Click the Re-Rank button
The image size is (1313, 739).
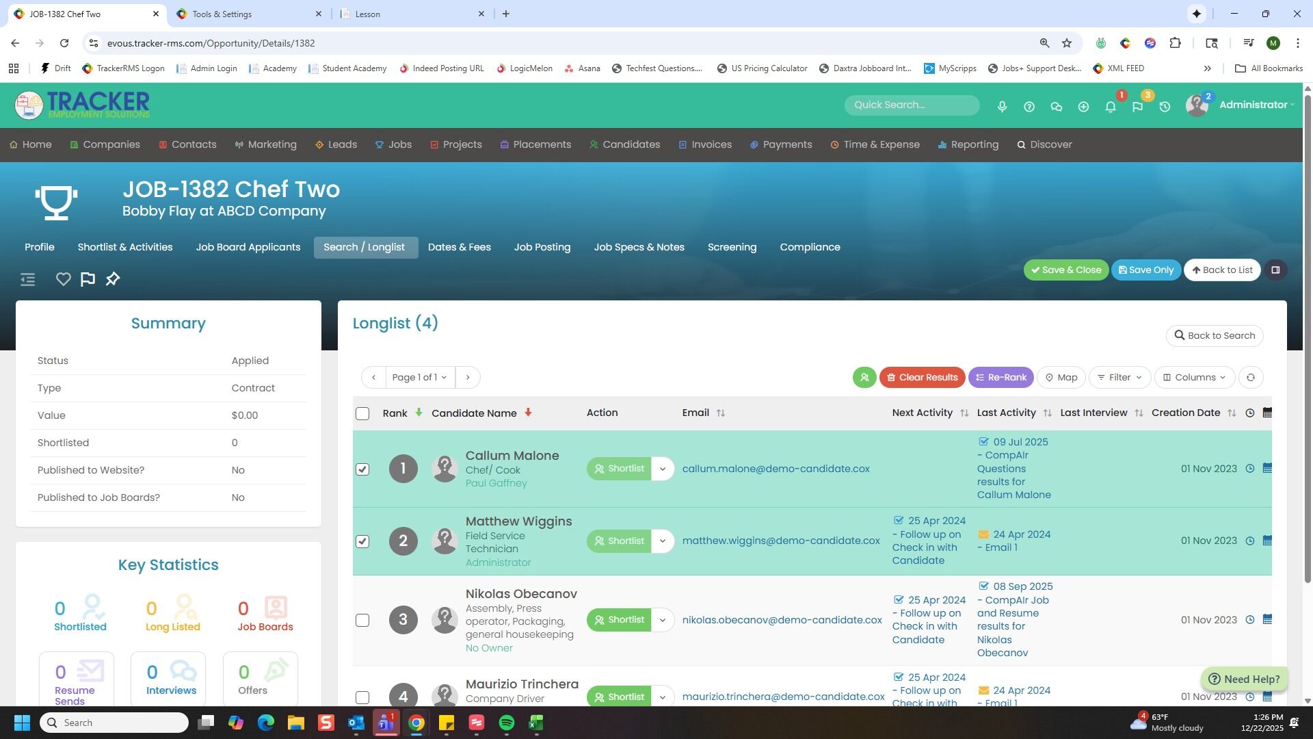tap(1000, 378)
